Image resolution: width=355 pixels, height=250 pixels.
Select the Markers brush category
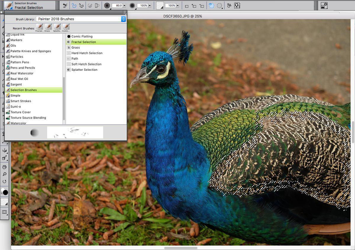coord(34,40)
